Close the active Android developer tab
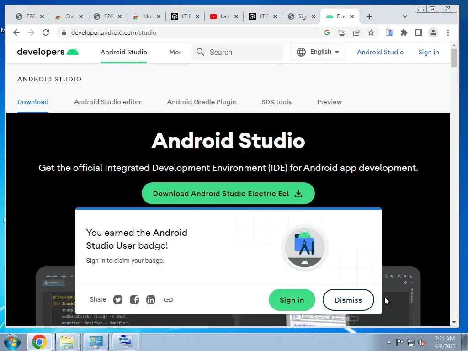 (352, 16)
